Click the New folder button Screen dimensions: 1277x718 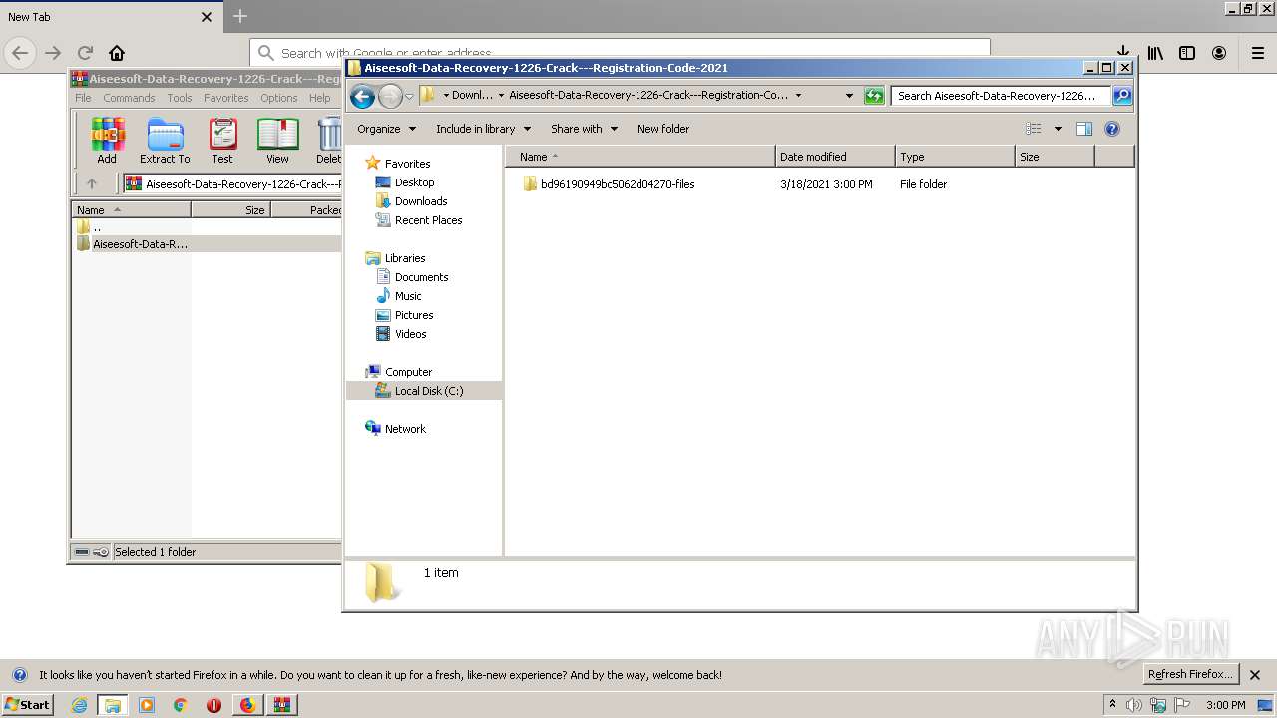tap(663, 129)
